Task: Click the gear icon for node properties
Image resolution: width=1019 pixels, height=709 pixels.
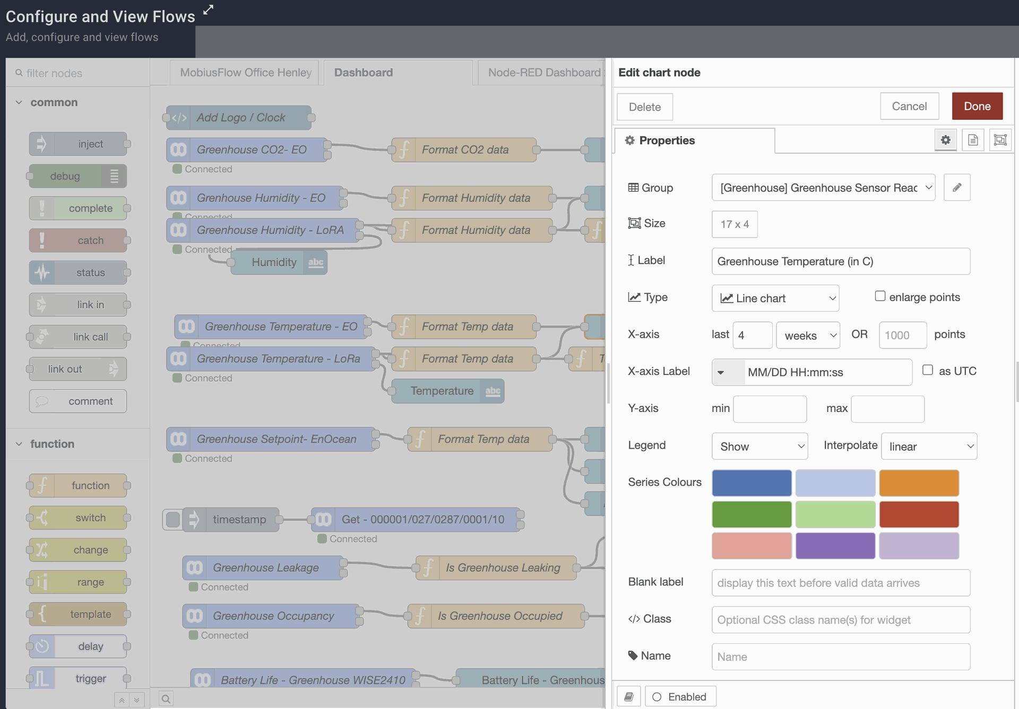Action: coord(945,140)
